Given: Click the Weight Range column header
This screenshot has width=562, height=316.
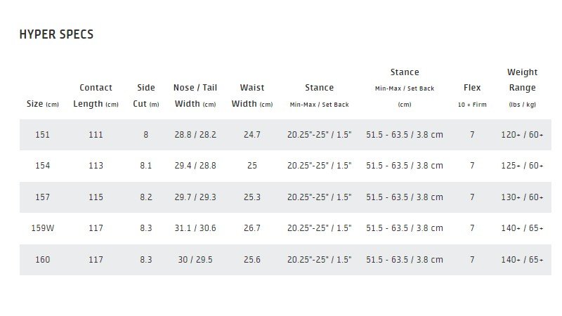Looking at the screenshot, I should [x=522, y=88].
